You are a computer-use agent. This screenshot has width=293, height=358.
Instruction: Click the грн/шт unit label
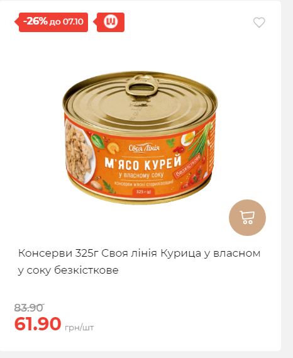79,327
